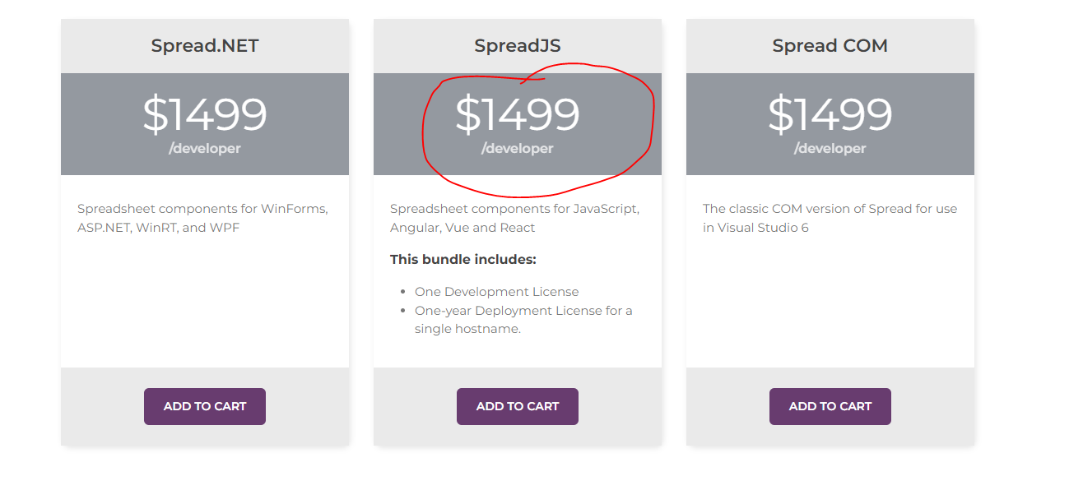Click the Spread.NET card title

point(205,46)
